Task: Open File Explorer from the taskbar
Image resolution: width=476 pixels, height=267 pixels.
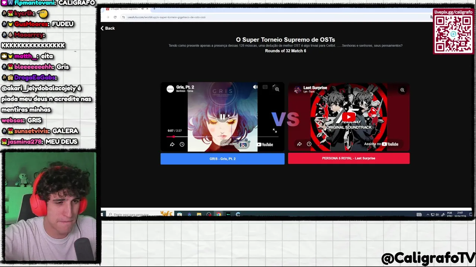Action: [199, 214]
